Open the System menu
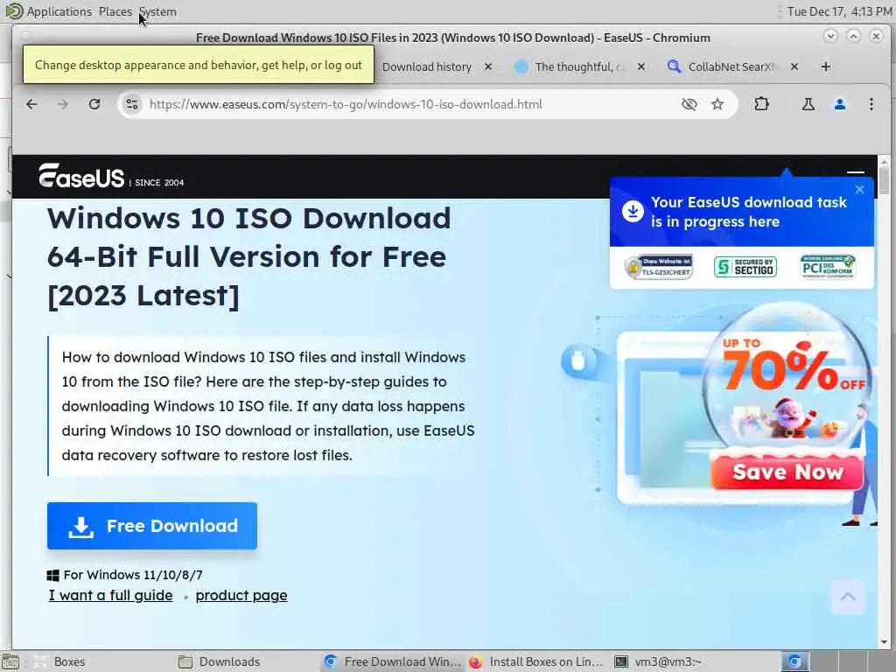Screen dimensions: 896x672 pyautogui.click(x=157, y=11)
